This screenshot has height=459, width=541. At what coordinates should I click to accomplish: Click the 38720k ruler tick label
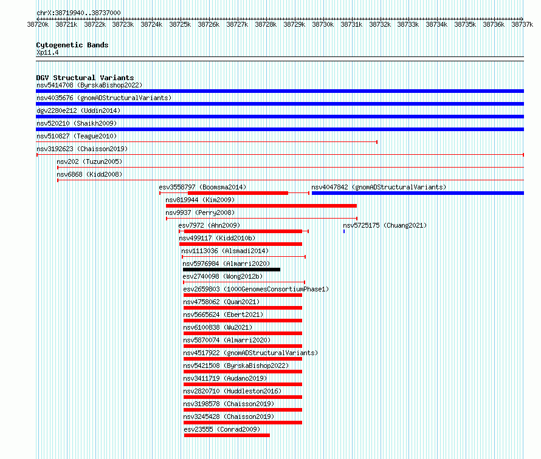click(38, 24)
